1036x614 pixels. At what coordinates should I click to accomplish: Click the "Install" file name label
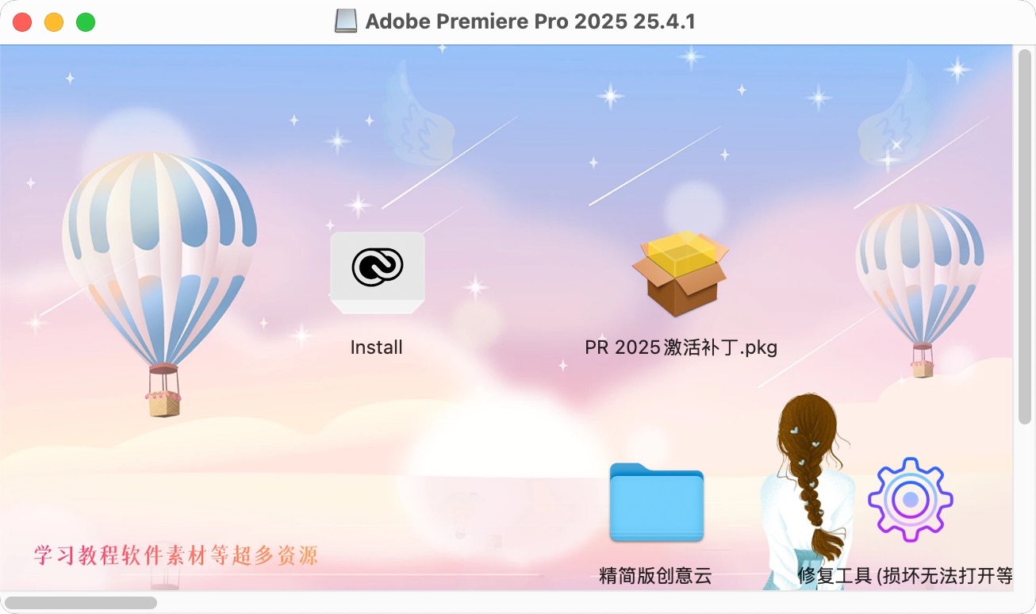377,347
